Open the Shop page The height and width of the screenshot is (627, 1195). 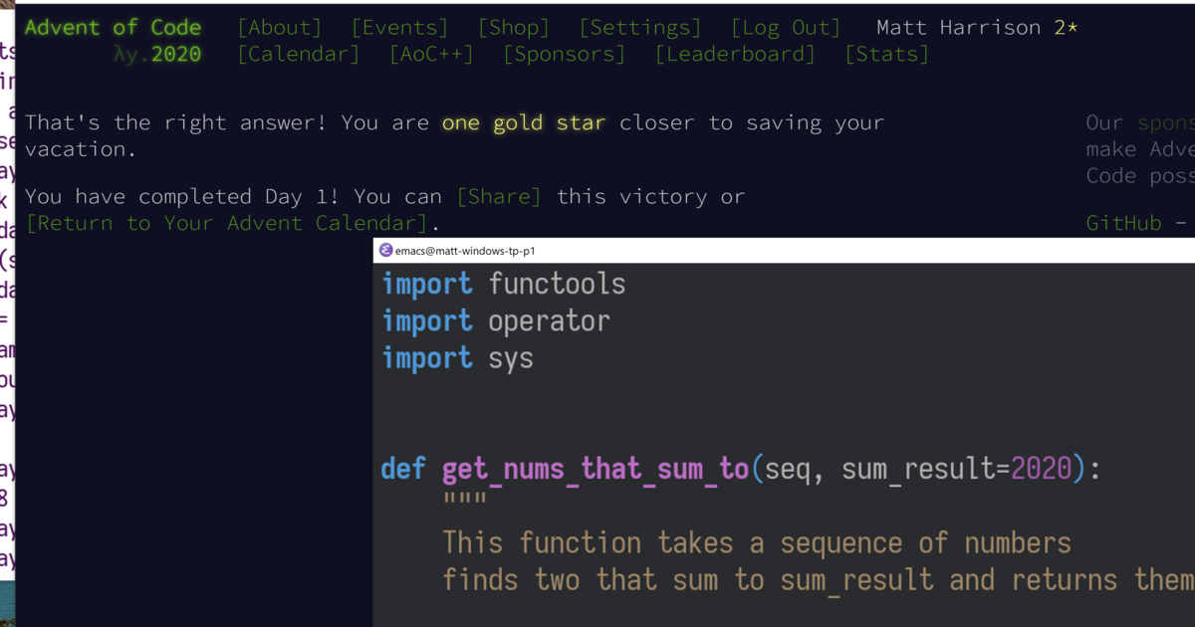coord(514,27)
